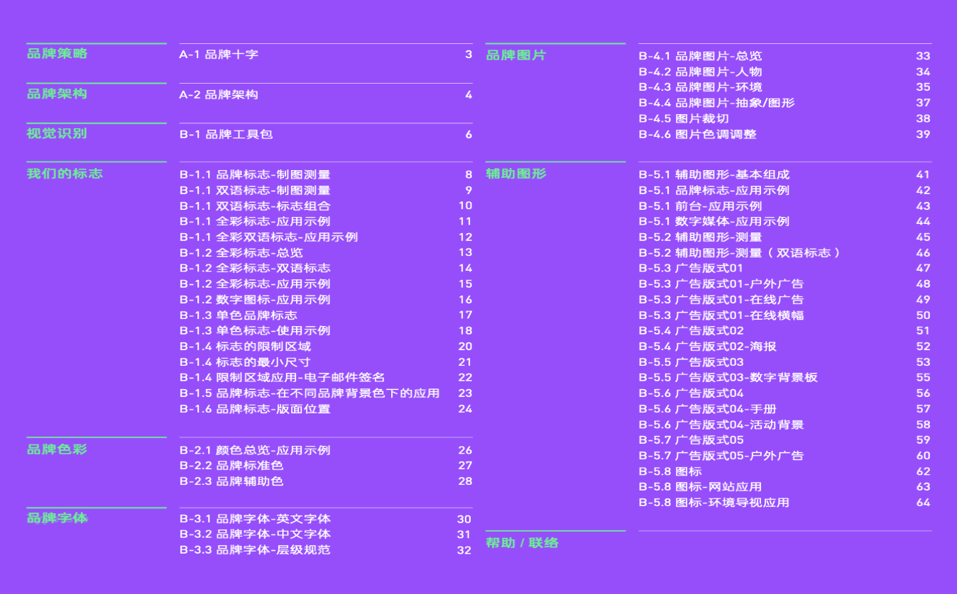Click page number 64
Viewport: 957px width, 594px height.
click(x=923, y=503)
